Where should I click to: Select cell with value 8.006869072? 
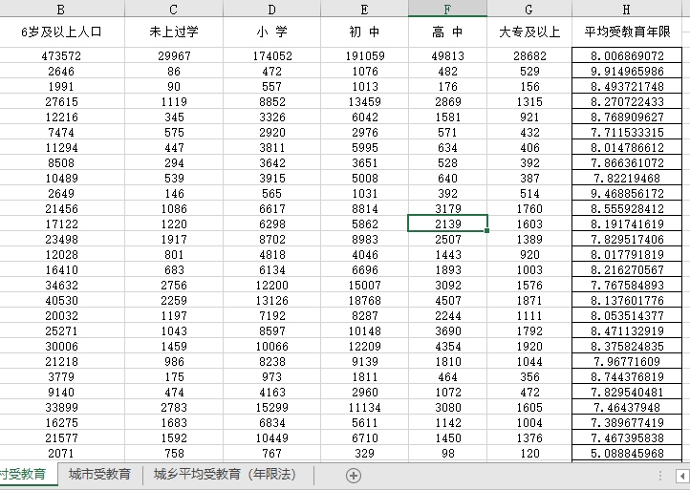tap(627, 55)
